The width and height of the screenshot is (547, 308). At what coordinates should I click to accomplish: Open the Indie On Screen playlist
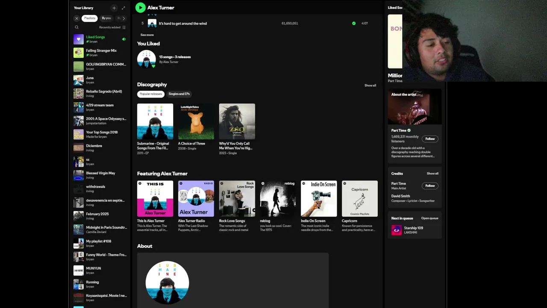pos(319,198)
